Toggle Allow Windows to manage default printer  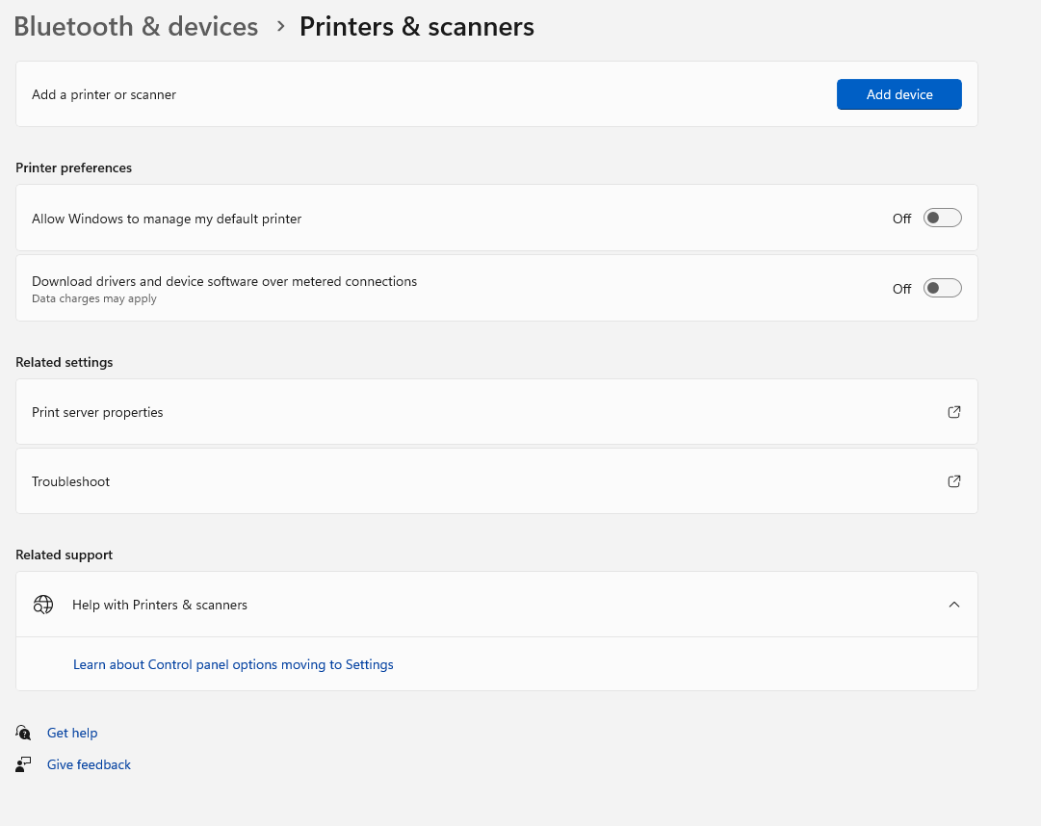click(942, 219)
